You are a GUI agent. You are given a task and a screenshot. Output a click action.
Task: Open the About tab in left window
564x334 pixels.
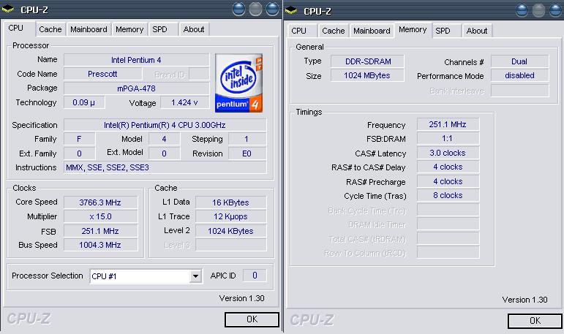tap(194, 29)
